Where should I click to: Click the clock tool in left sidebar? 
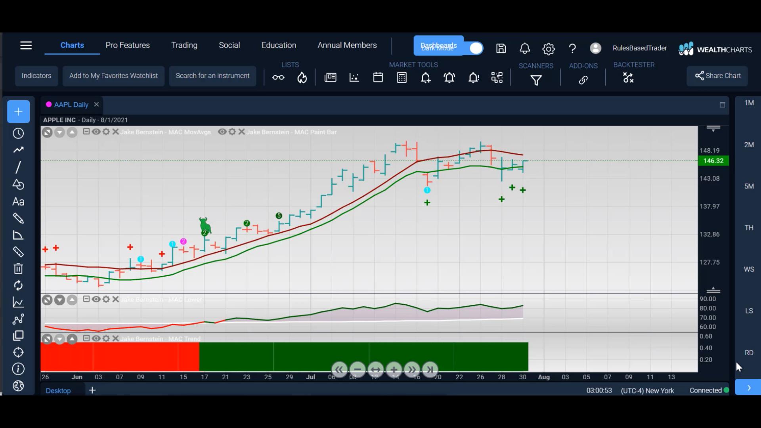click(x=18, y=134)
